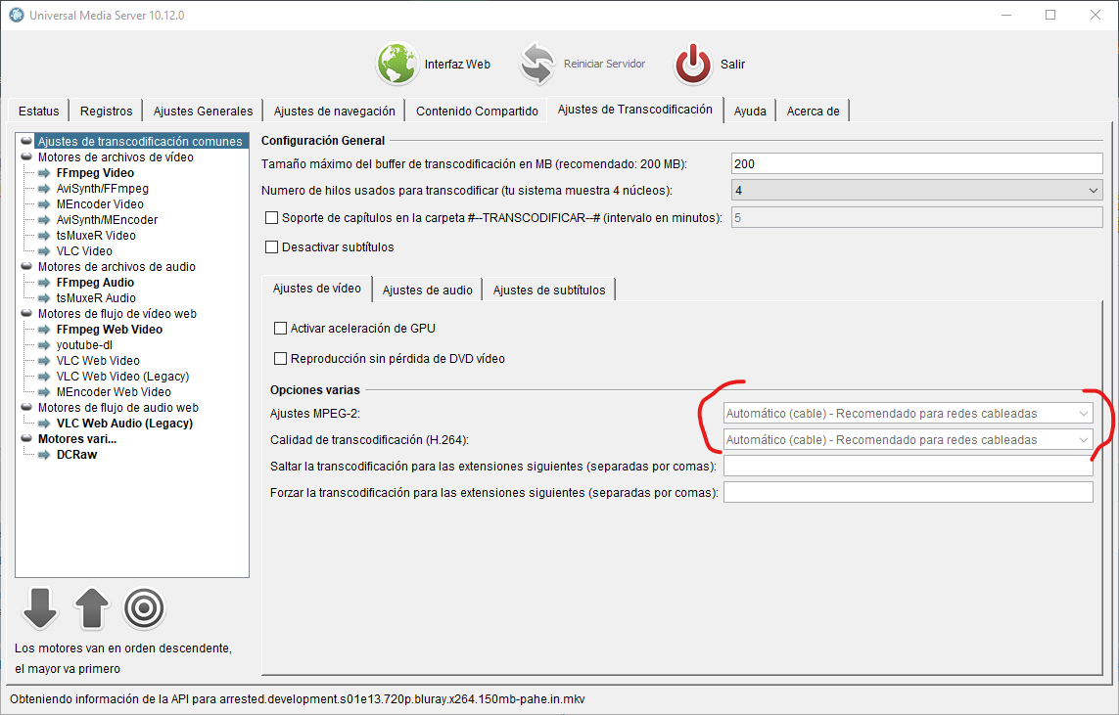
Task: Open Calidad de transcodificación (H.264) dropdown
Action: pos(908,440)
